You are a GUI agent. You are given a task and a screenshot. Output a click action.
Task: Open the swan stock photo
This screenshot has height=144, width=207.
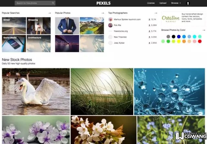36,92
